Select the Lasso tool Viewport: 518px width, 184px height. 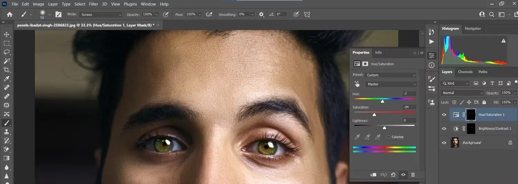[7, 52]
